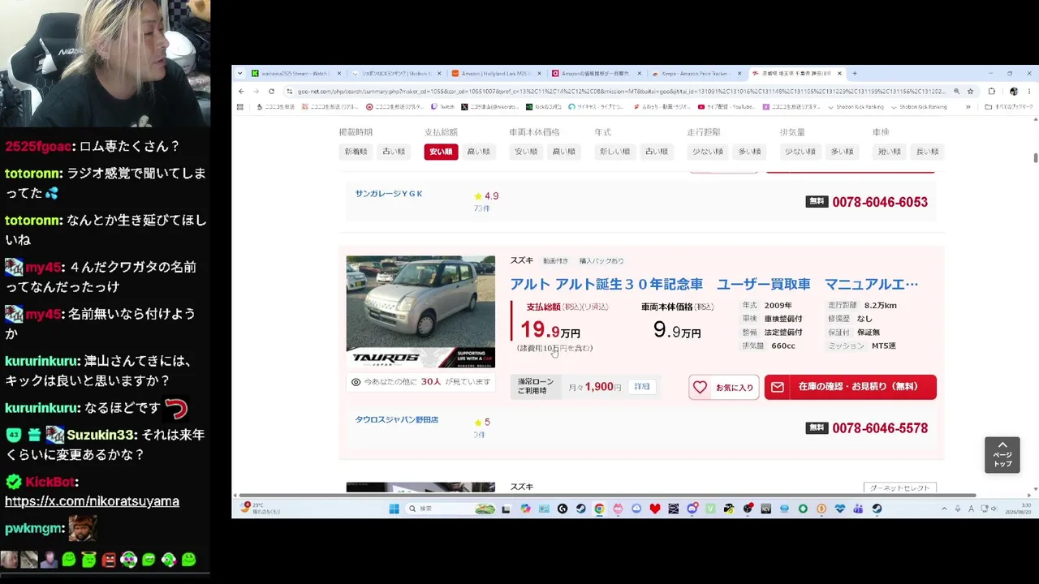Open the Twitch bookmark
The image size is (1039, 584).
[x=443, y=107]
